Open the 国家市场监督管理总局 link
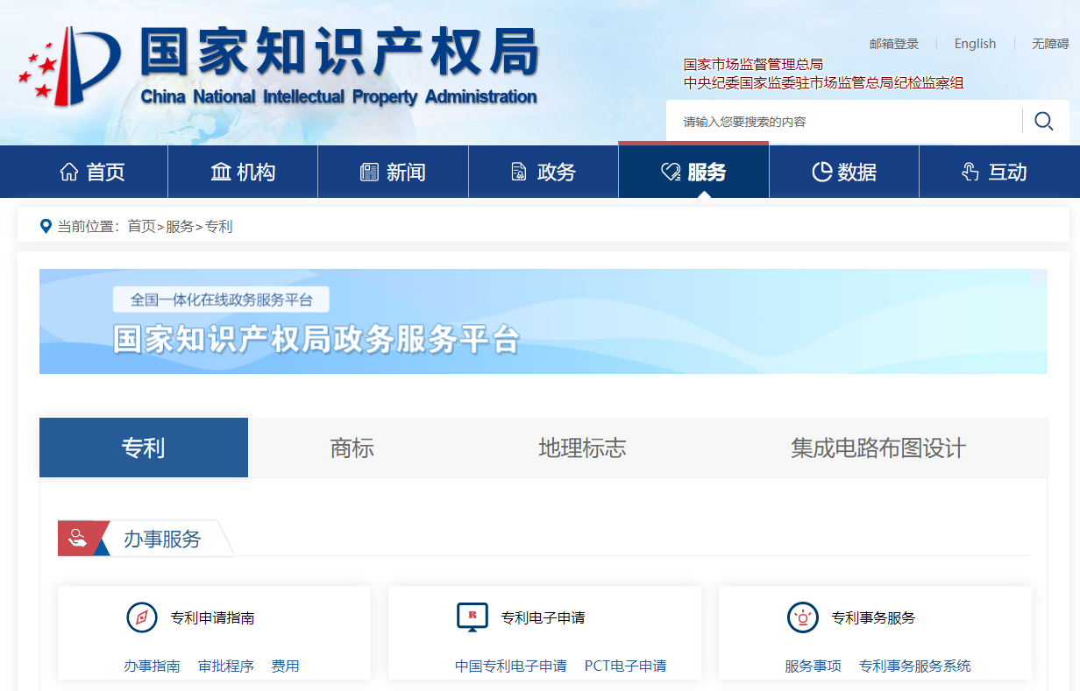The image size is (1080, 691). pos(753,64)
